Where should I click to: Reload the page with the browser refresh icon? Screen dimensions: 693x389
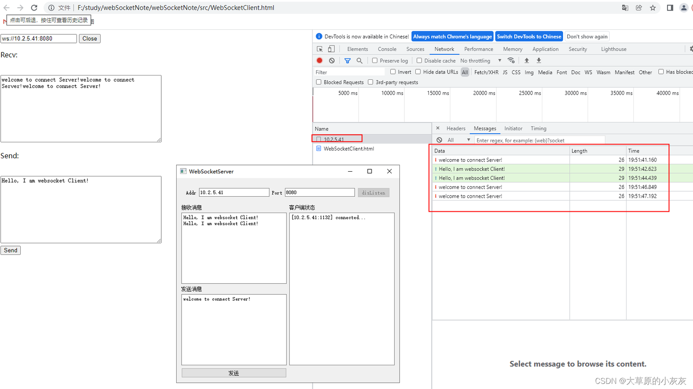coord(34,8)
